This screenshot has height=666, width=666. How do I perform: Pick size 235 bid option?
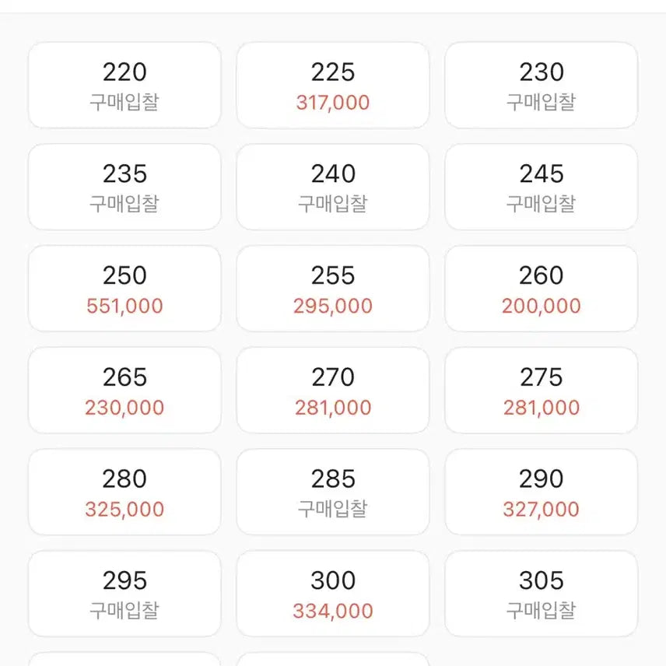tap(124, 187)
